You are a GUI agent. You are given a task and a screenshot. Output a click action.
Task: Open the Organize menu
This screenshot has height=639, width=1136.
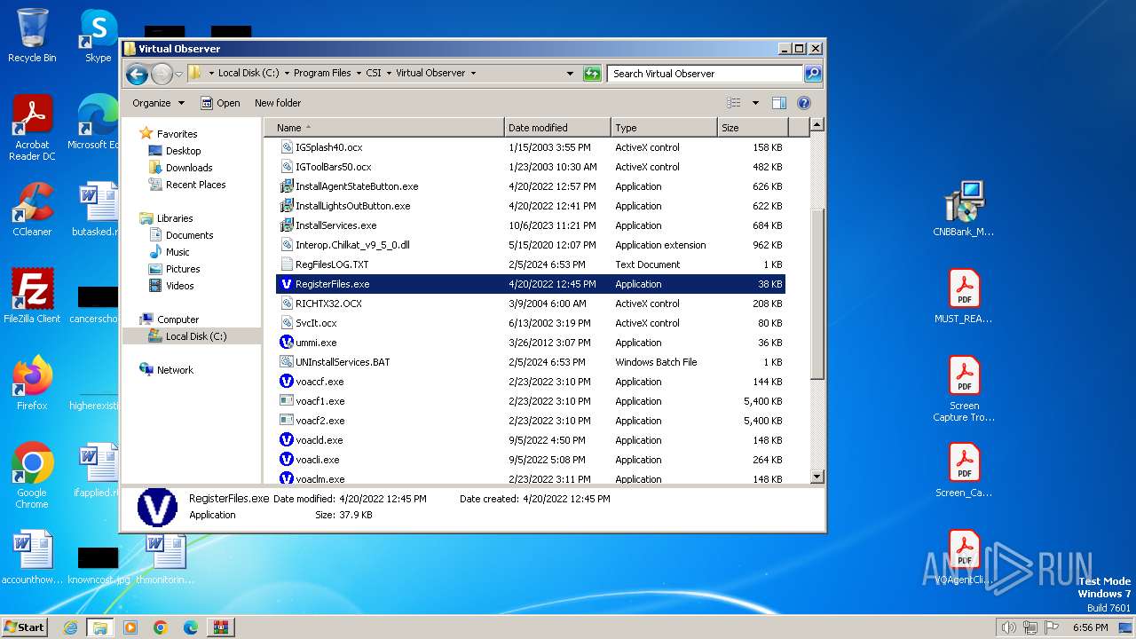[x=158, y=103]
